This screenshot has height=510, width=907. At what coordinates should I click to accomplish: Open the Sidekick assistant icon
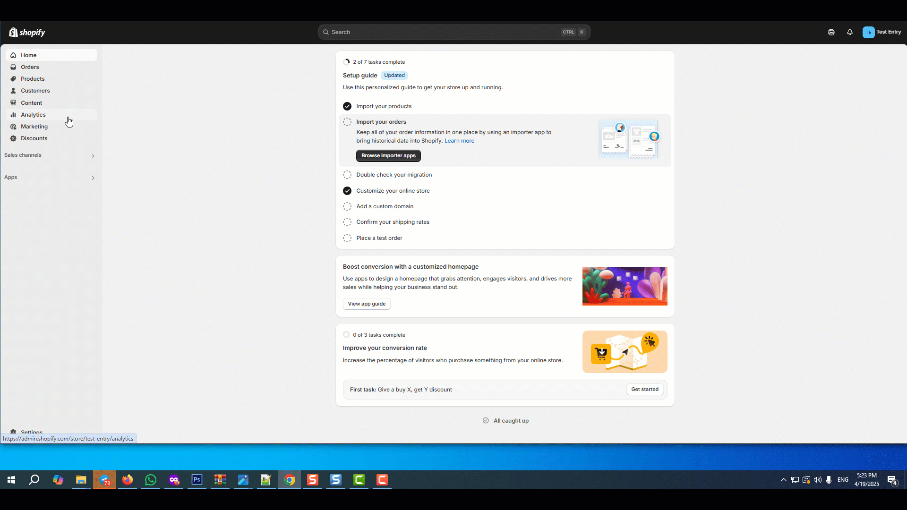[831, 32]
